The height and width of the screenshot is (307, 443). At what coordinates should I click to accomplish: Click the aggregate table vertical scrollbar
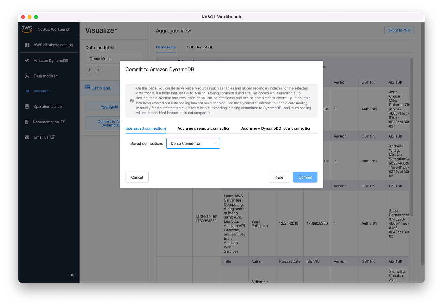[412, 137]
